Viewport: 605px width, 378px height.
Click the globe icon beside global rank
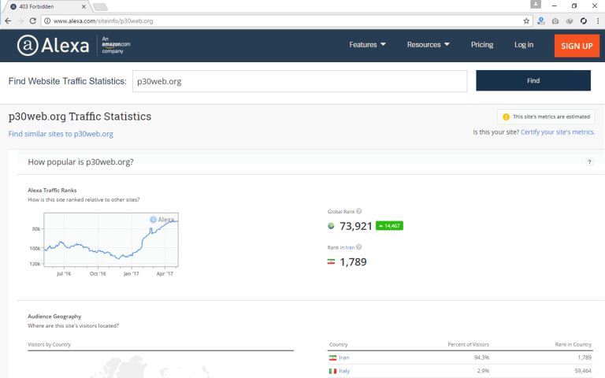coord(331,226)
